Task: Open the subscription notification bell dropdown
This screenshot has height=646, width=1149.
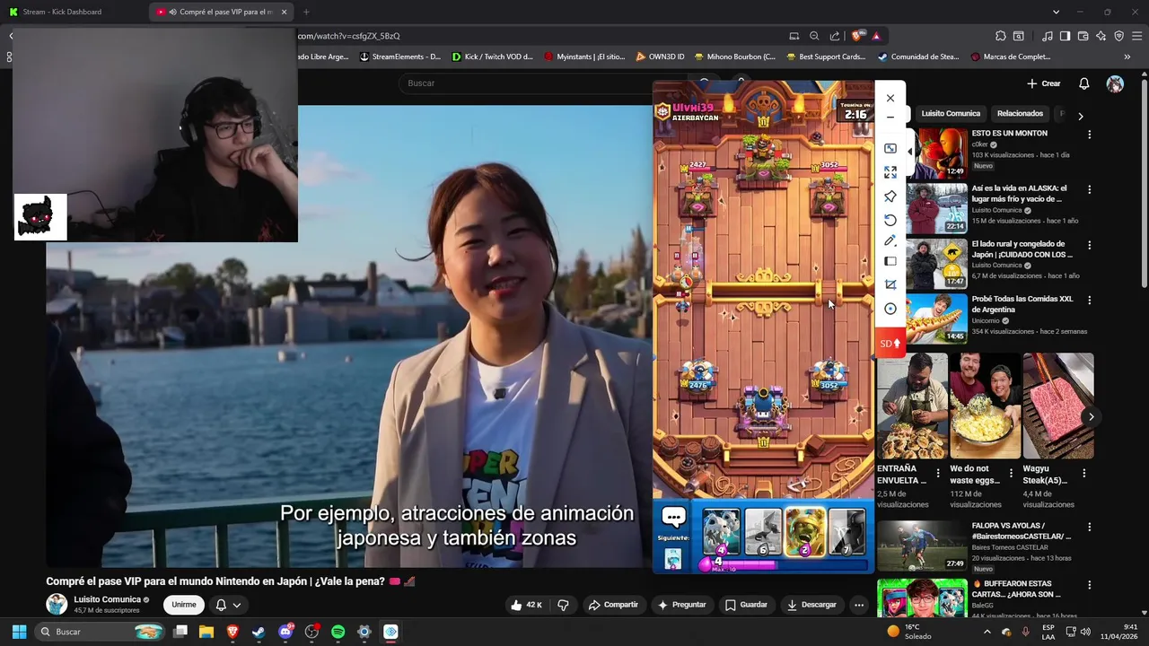Action: pos(228,605)
